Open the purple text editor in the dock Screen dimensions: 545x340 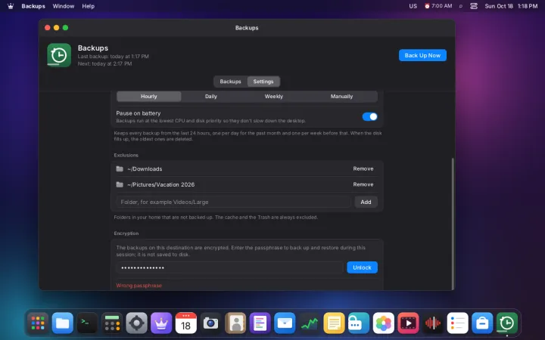click(260, 323)
